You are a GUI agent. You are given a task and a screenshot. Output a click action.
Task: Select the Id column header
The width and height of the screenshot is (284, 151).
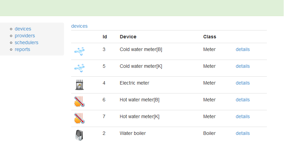[105, 37]
